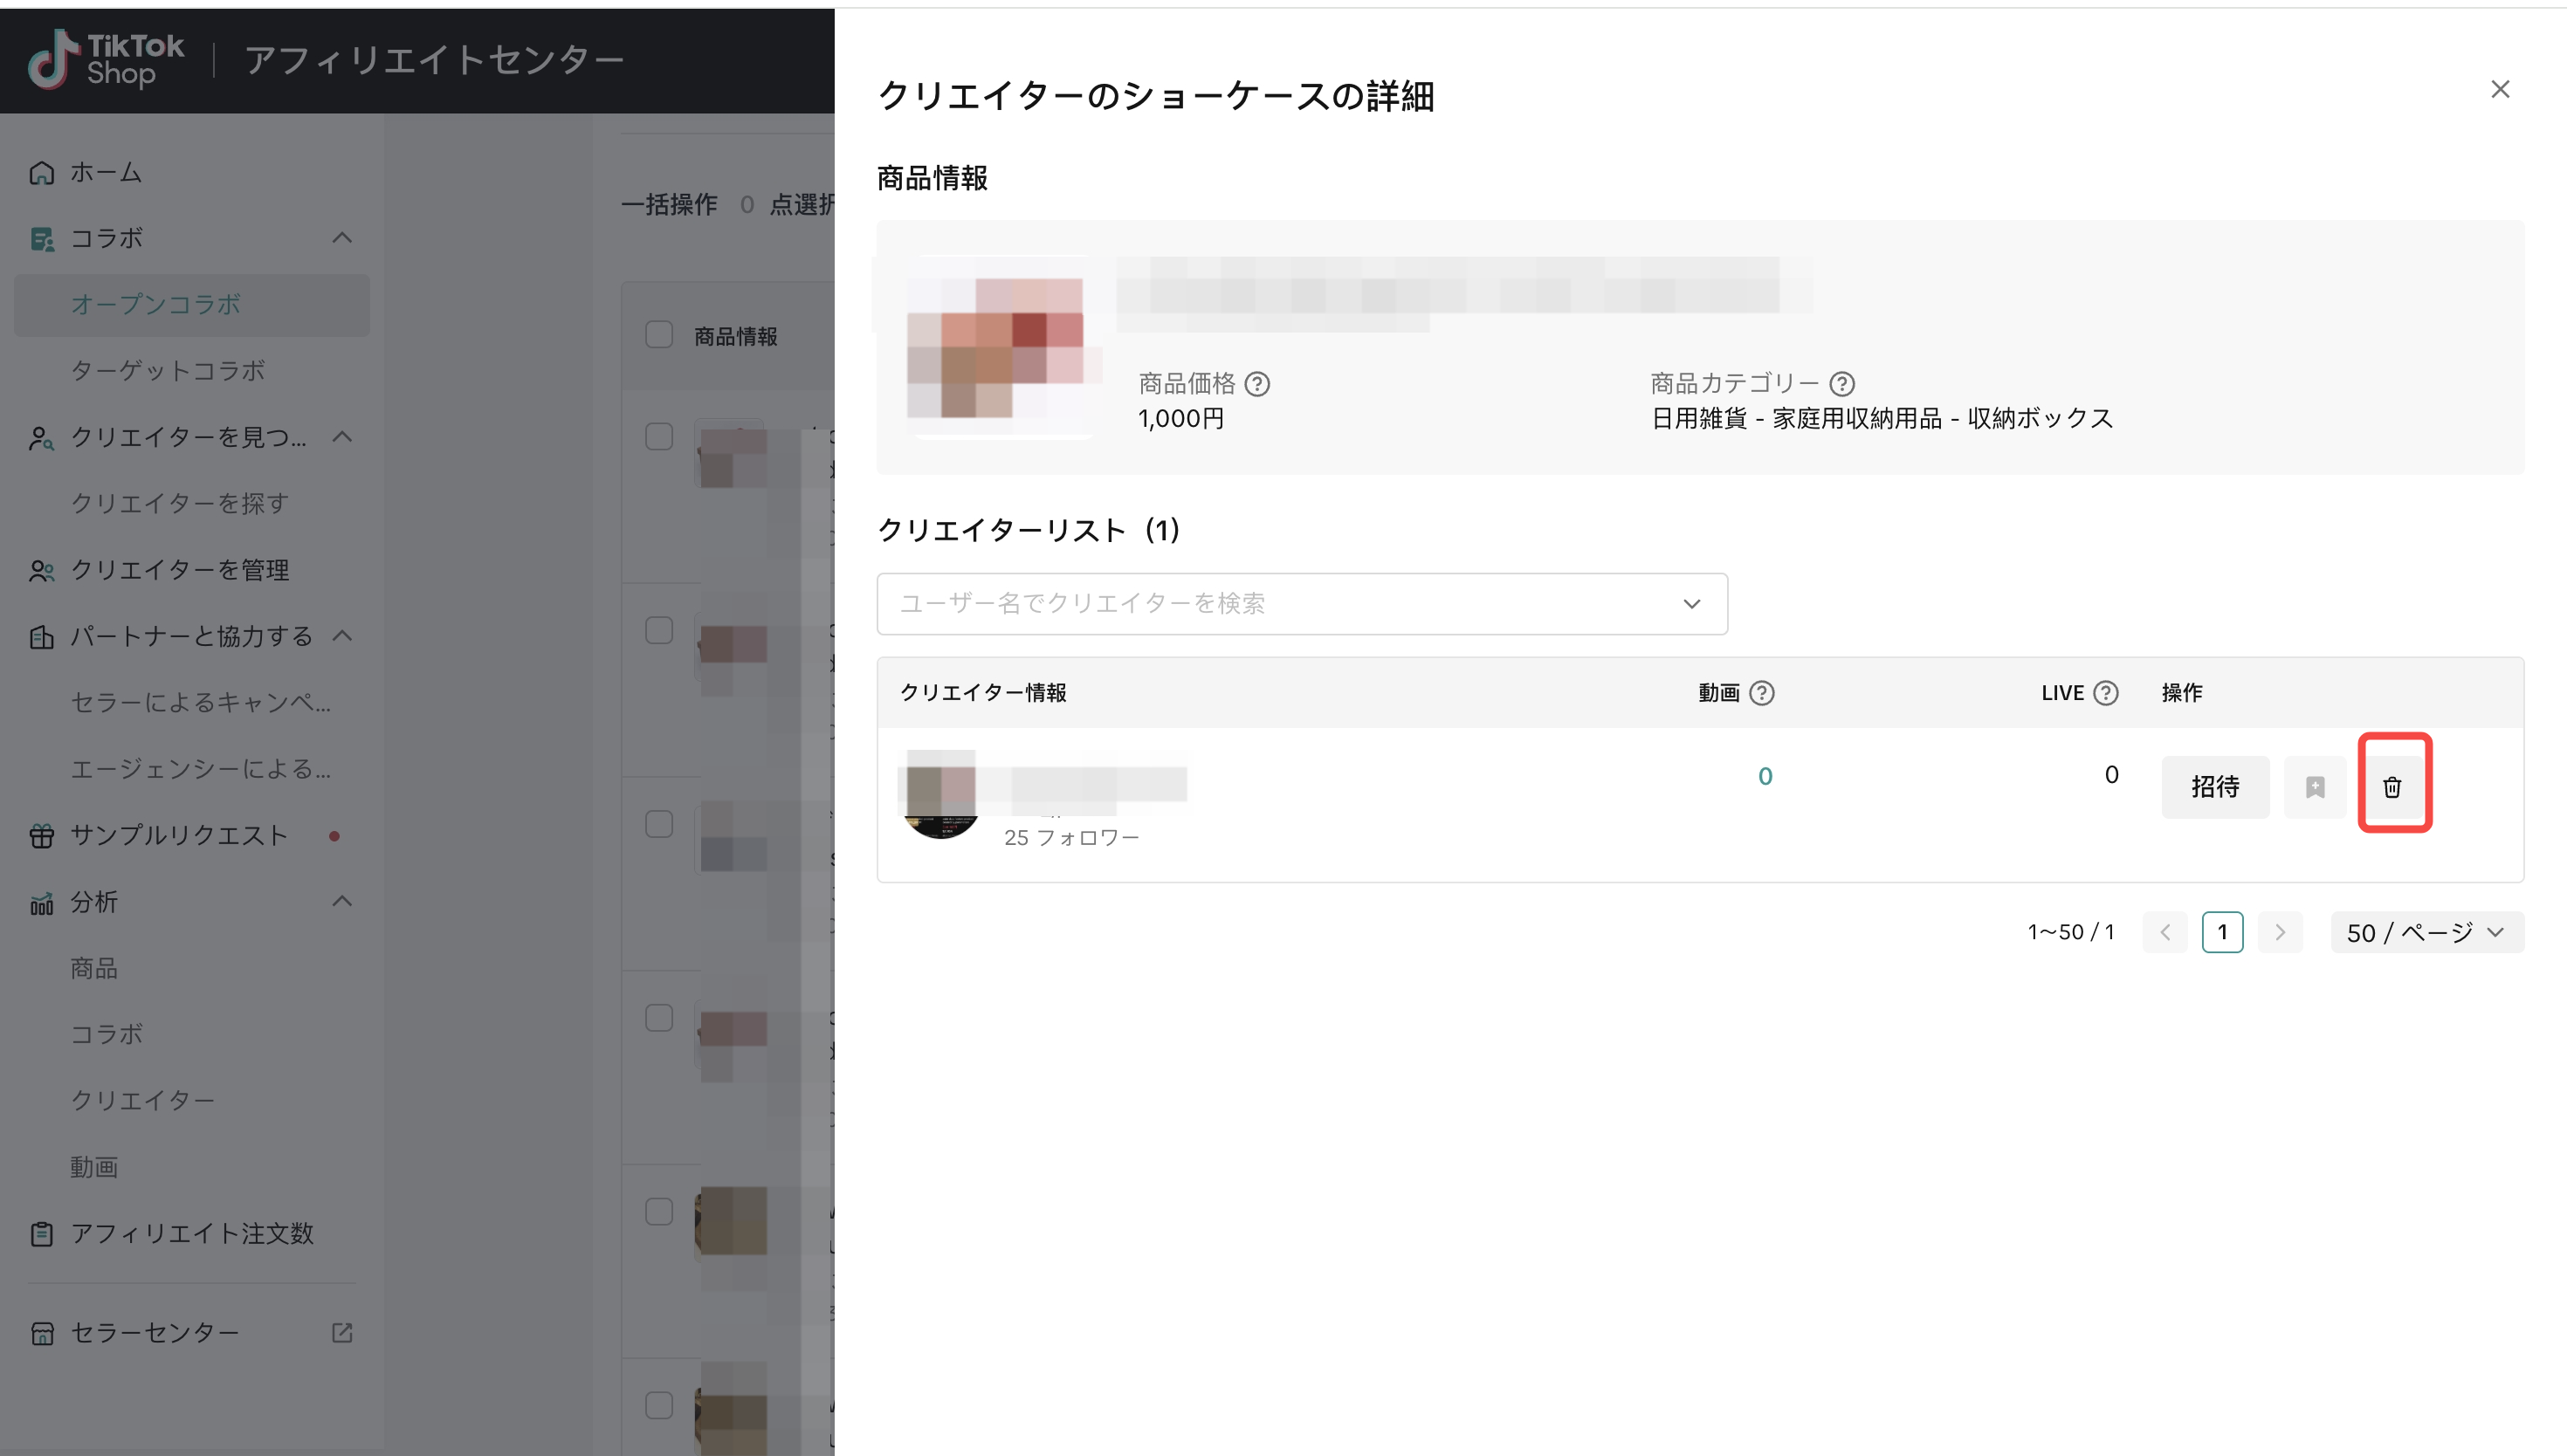Click サンプルリクエスト gift icon
This screenshot has width=2567, height=1456.
(42, 836)
